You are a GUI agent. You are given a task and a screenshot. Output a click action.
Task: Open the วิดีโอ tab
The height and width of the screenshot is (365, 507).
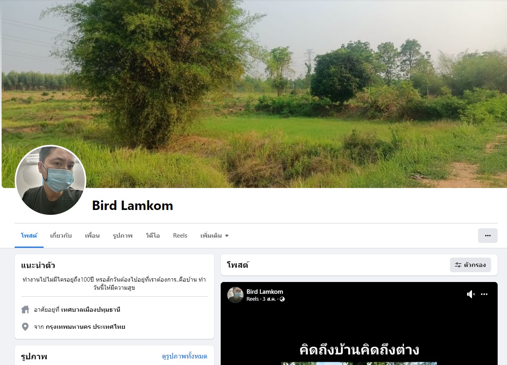153,236
